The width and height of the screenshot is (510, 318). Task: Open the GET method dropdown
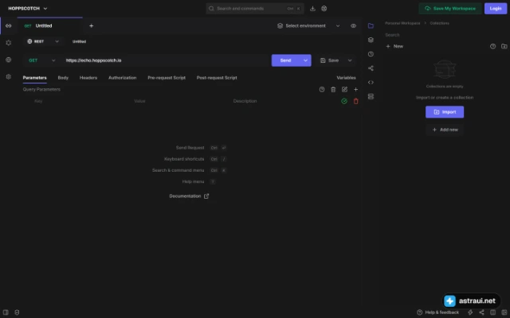click(42, 60)
